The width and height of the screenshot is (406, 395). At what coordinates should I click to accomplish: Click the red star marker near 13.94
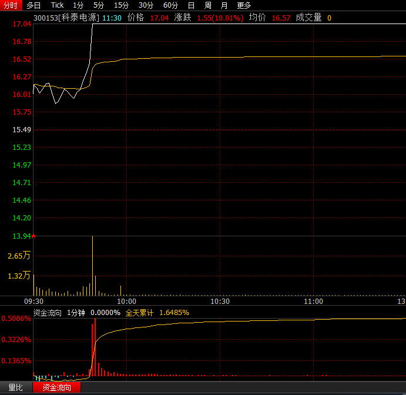click(33, 236)
